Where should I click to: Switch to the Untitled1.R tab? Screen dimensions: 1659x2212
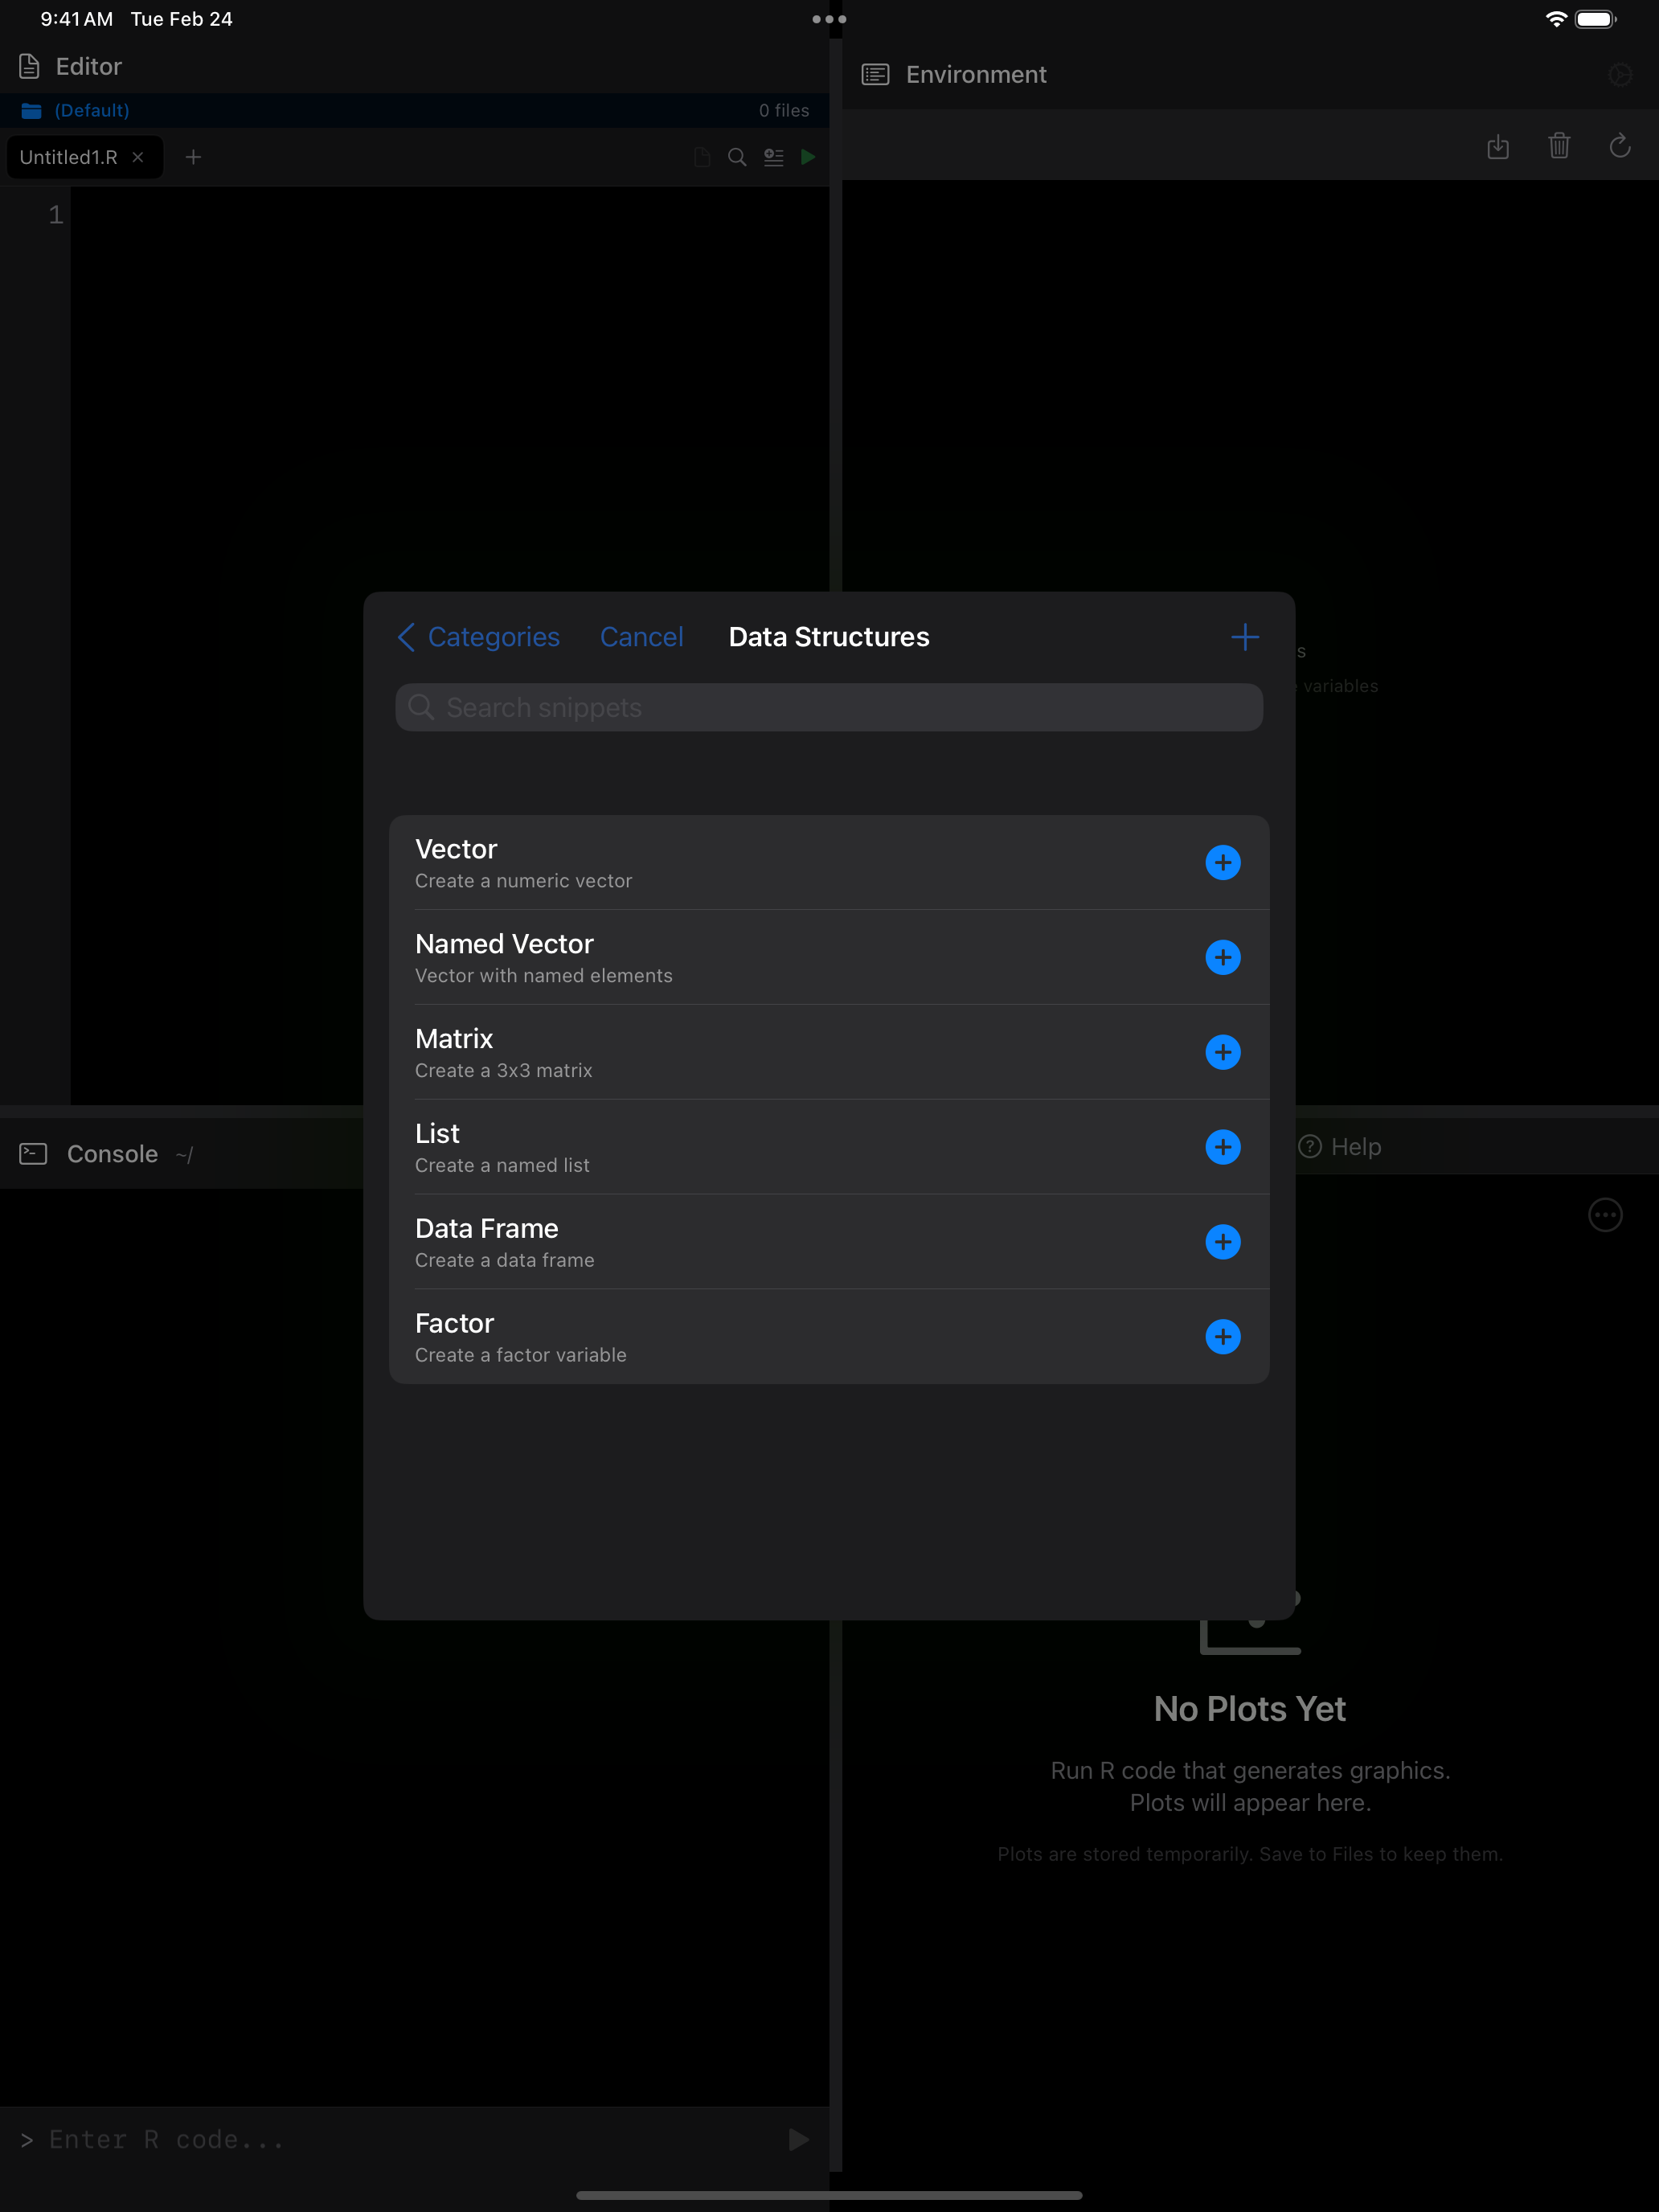pos(68,156)
